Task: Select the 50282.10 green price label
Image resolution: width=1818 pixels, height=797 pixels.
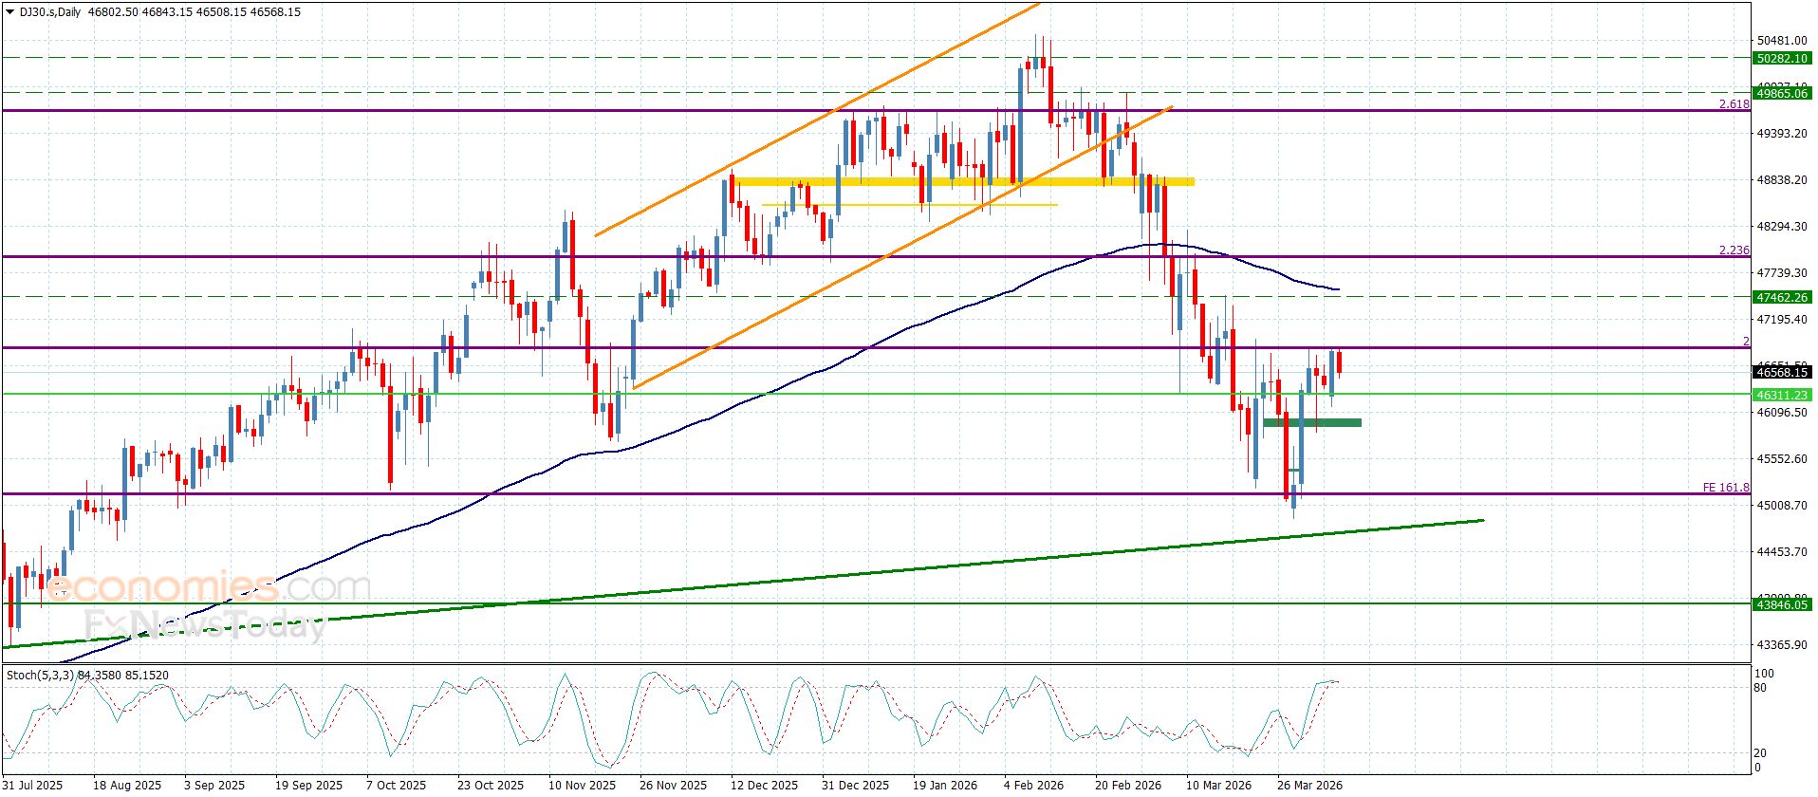Action: [1782, 59]
